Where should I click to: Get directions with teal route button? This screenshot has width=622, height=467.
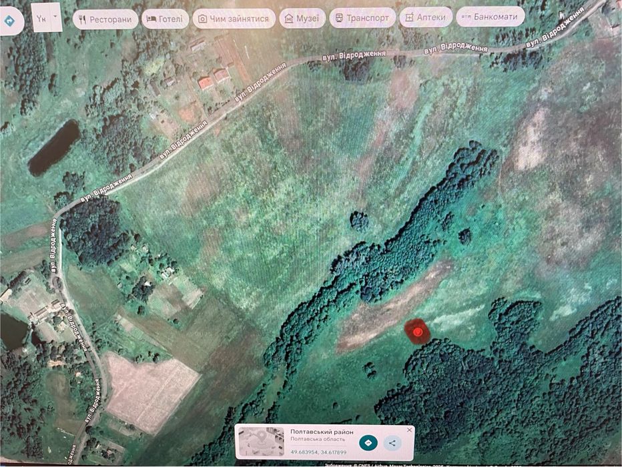(x=368, y=442)
